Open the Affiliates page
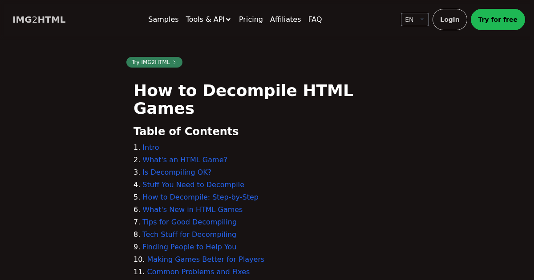This screenshot has width=534, height=280. pos(285,20)
